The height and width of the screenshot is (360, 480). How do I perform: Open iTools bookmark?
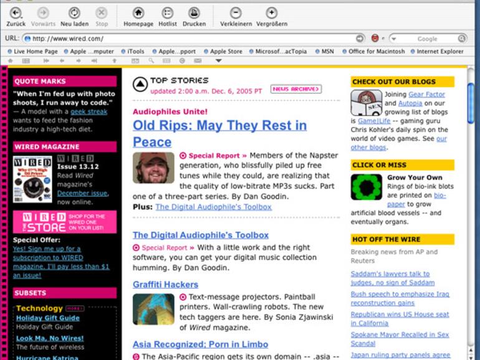click(x=133, y=52)
